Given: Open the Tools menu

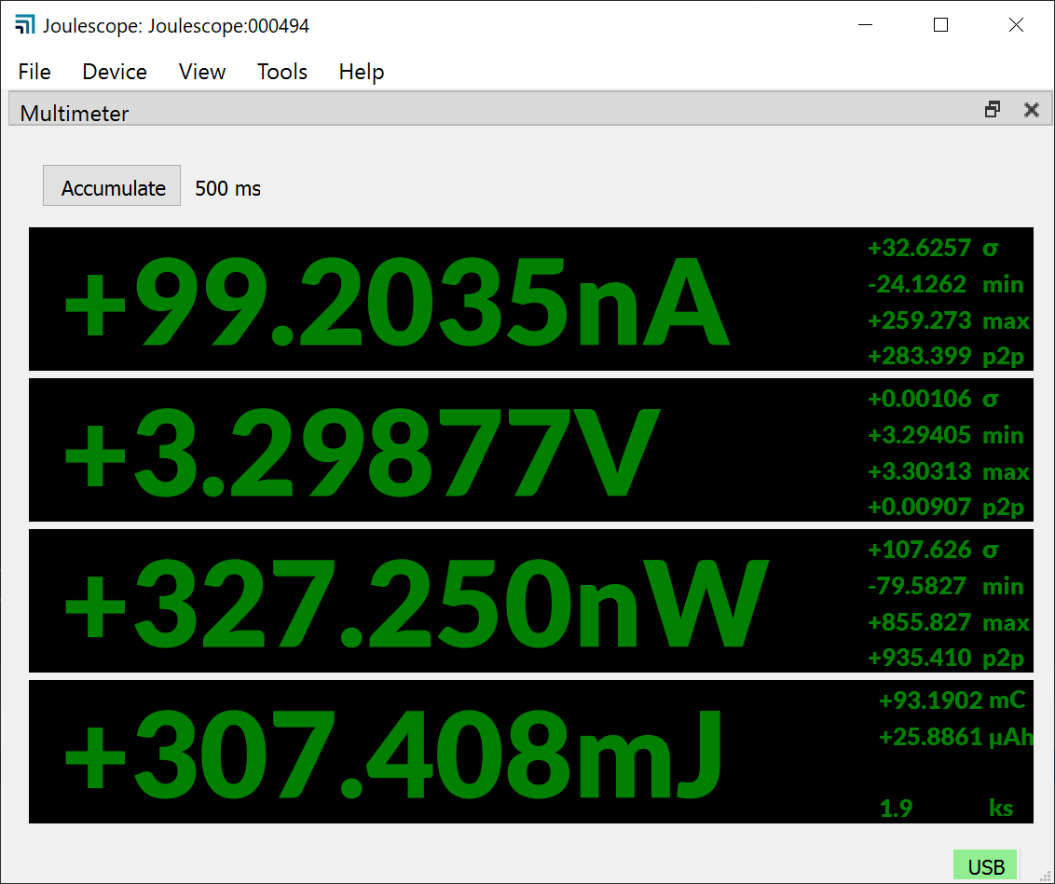Looking at the screenshot, I should (x=281, y=71).
